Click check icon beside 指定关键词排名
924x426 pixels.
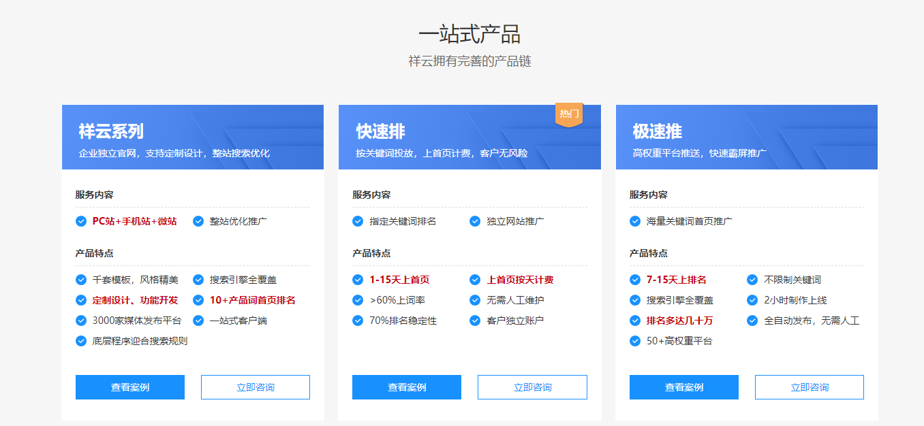(358, 221)
